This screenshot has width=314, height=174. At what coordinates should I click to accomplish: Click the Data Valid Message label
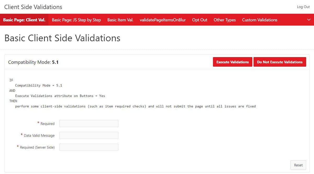39,136
